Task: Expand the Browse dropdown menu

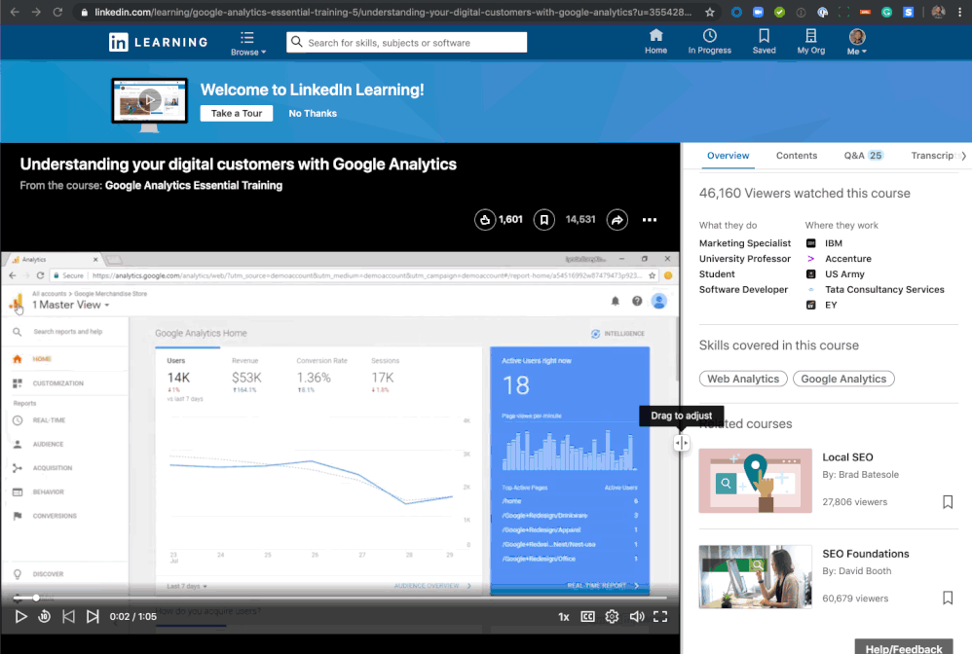Action: click(x=247, y=43)
